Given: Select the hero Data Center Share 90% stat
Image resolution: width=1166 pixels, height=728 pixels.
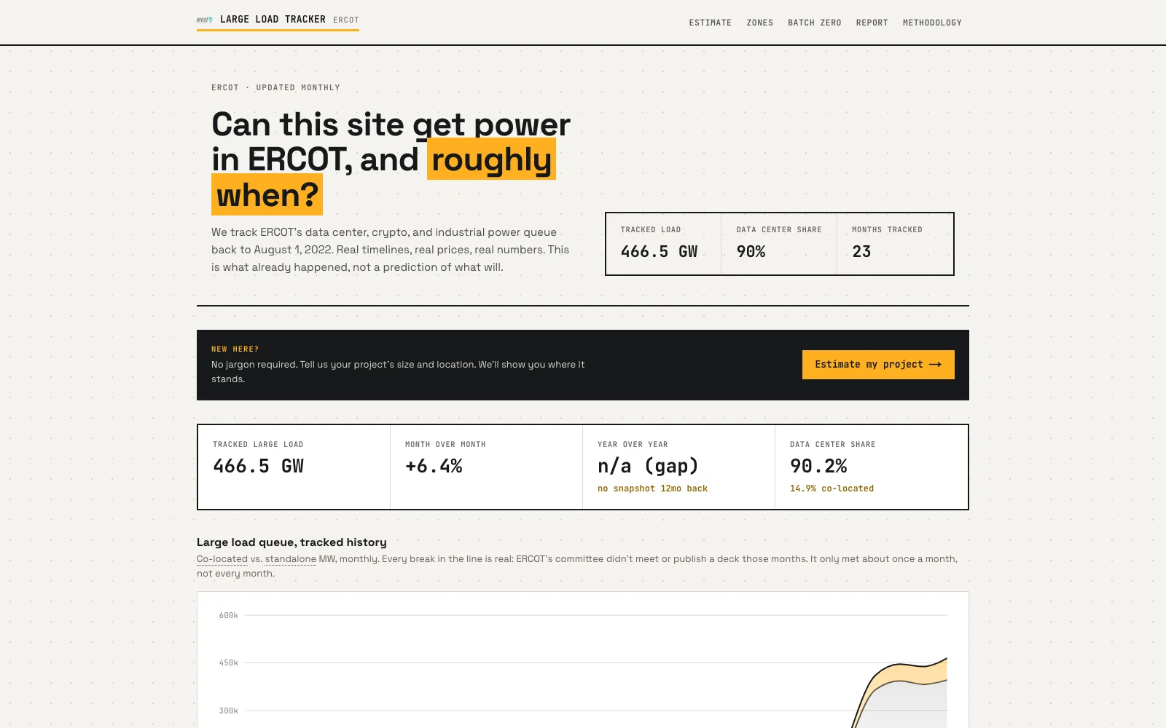Looking at the screenshot, I should coord(779,244).
